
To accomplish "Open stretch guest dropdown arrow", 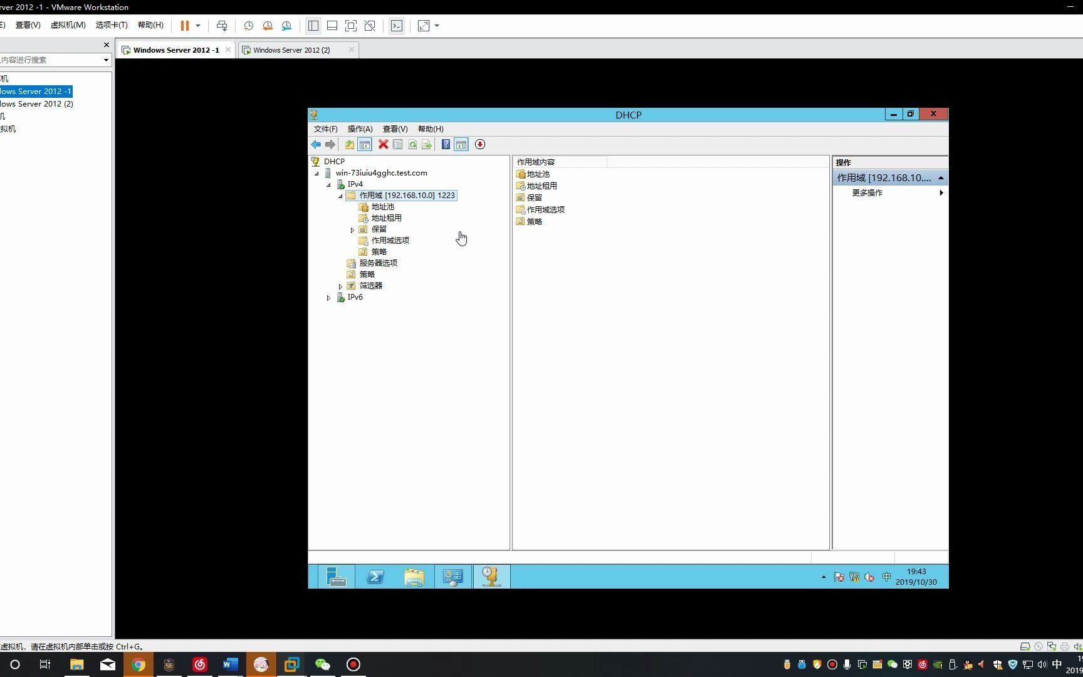I will (437, 26).
